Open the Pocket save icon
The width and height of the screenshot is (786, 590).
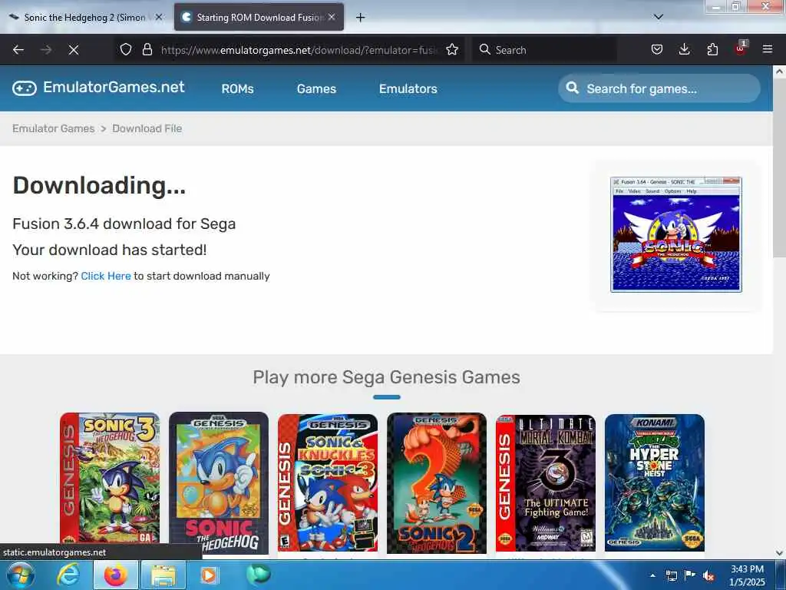point(657,49)
